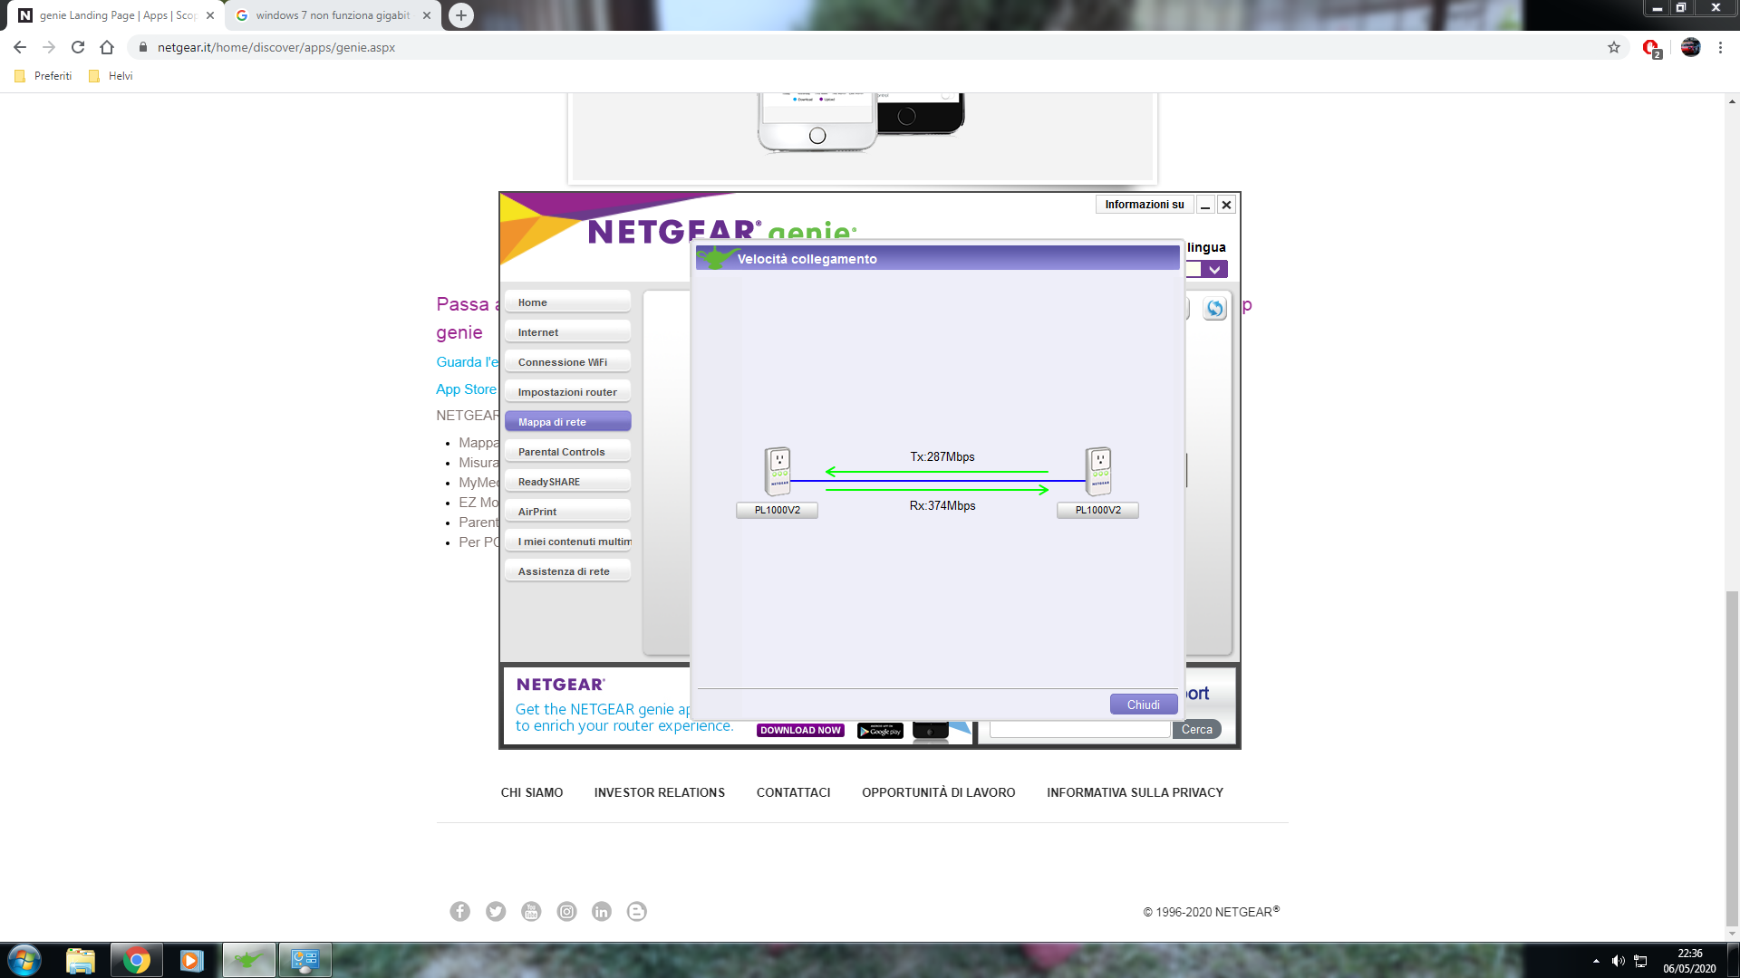Open NETGEAR genie from Windows taskbar

click(248, 960)
